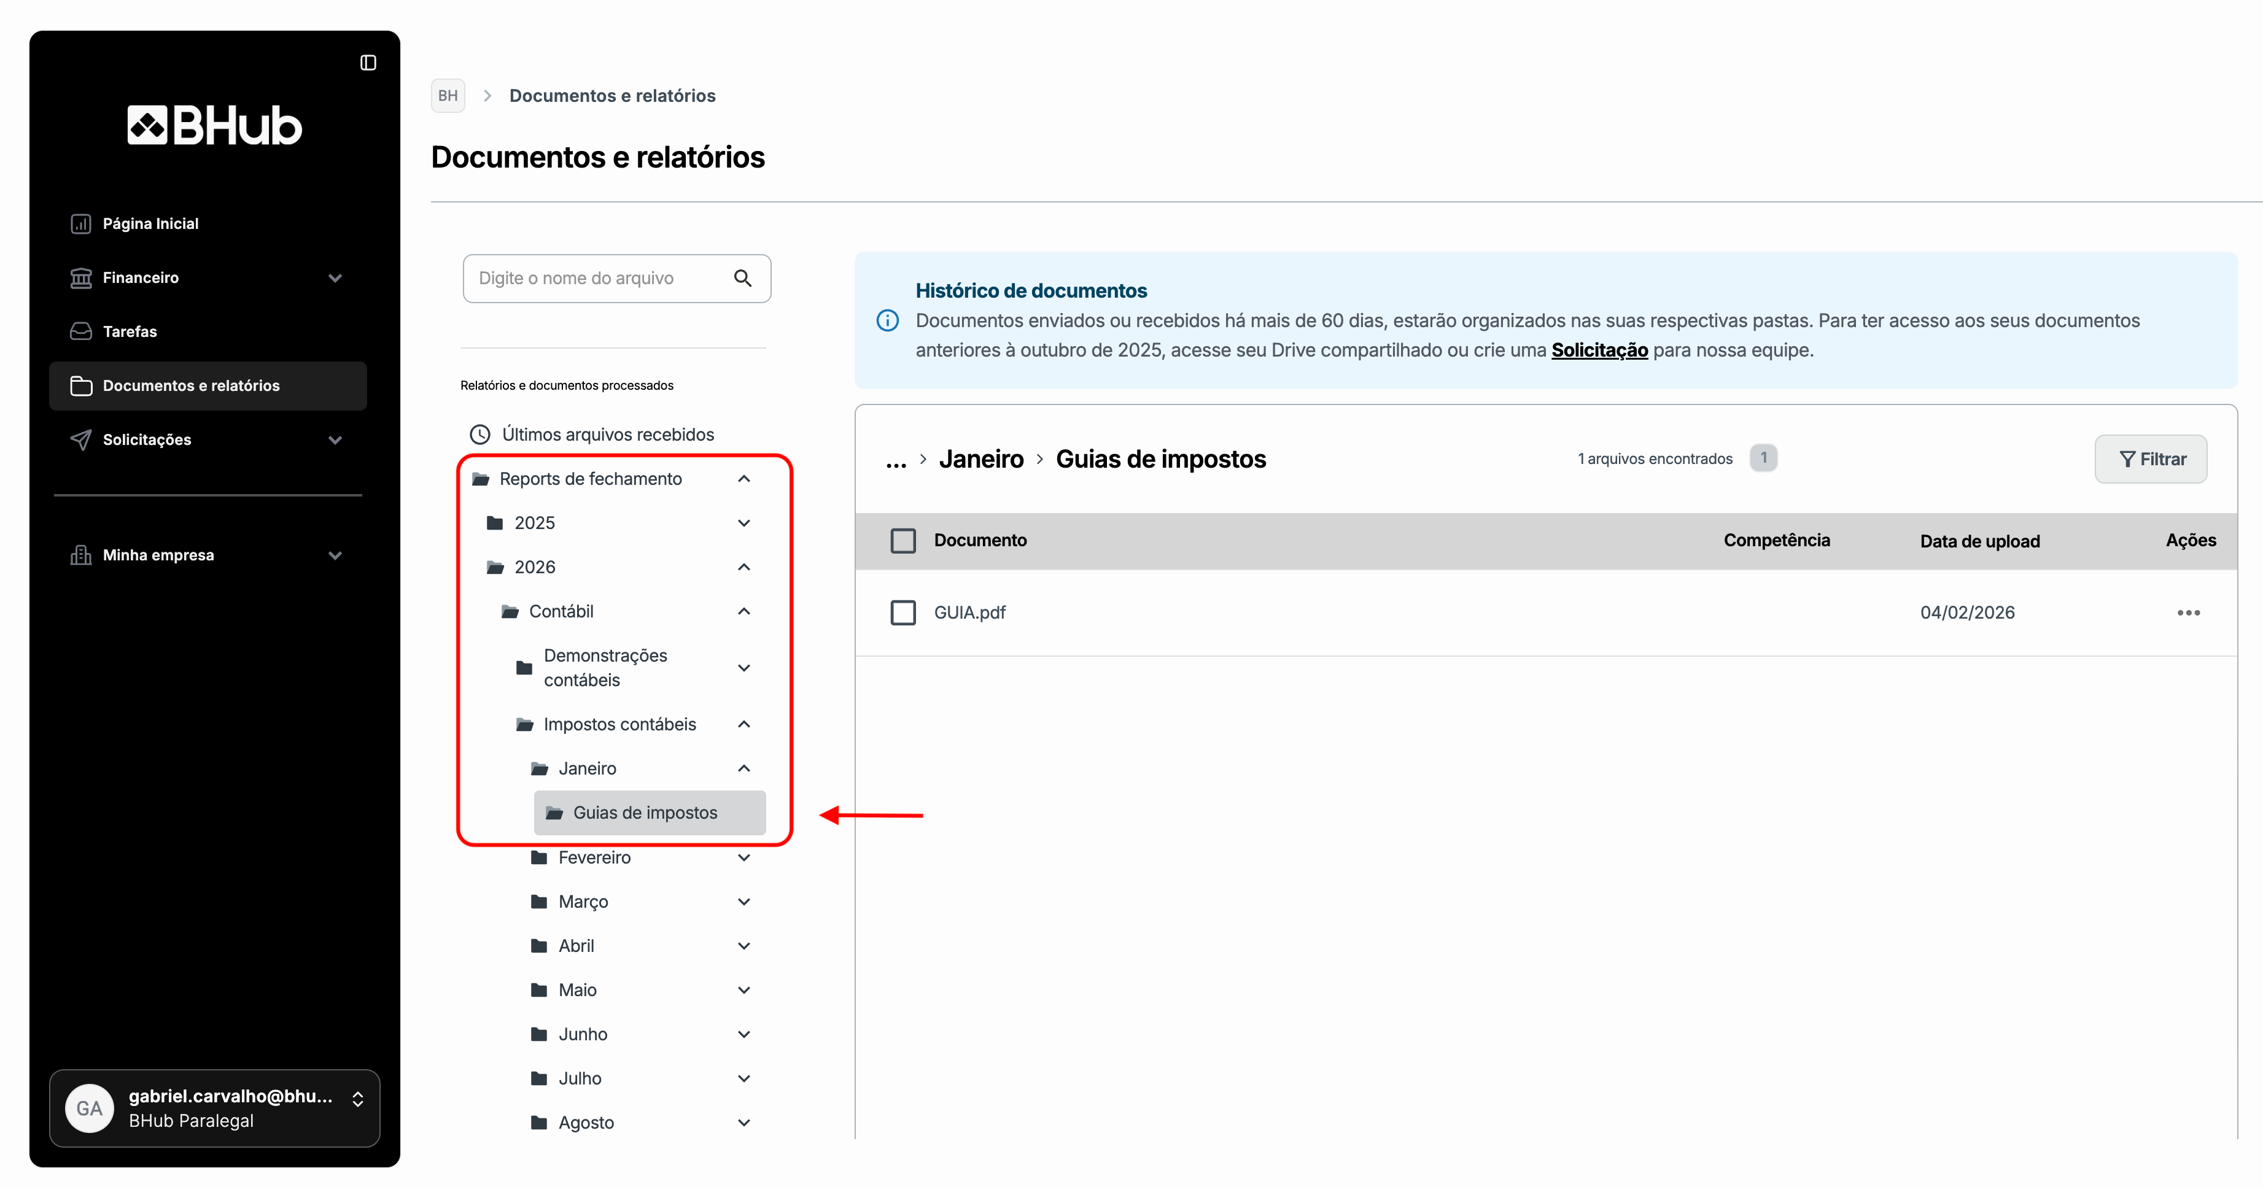
Task: Expand the 2025 folder
Action: [743, 524]
